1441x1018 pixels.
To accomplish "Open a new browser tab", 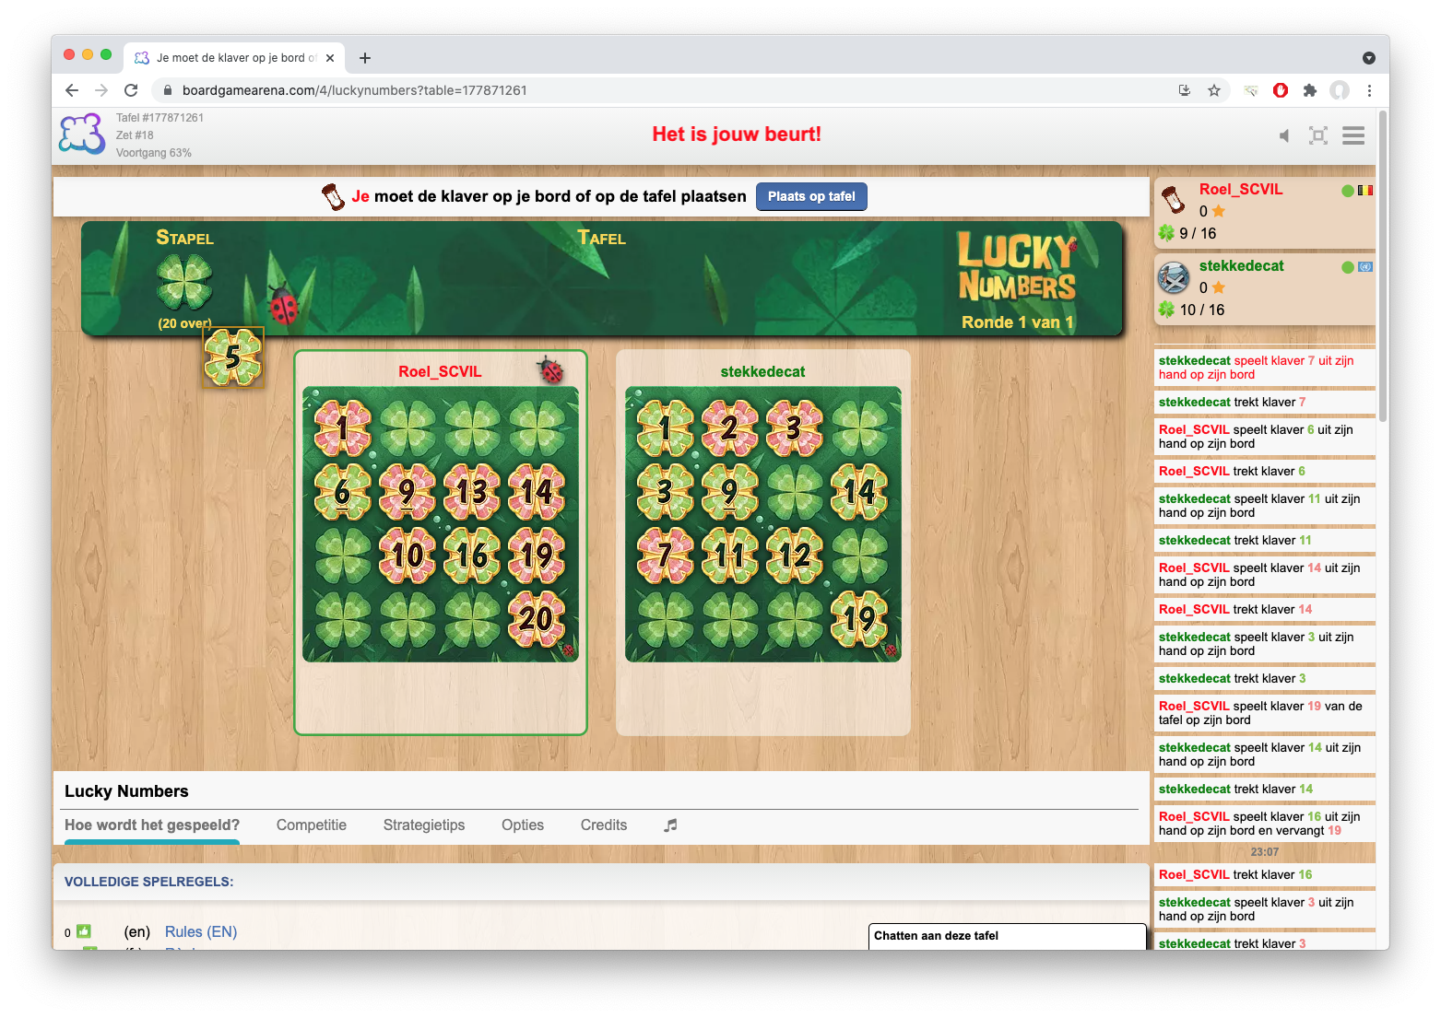I will click(365, 58).
